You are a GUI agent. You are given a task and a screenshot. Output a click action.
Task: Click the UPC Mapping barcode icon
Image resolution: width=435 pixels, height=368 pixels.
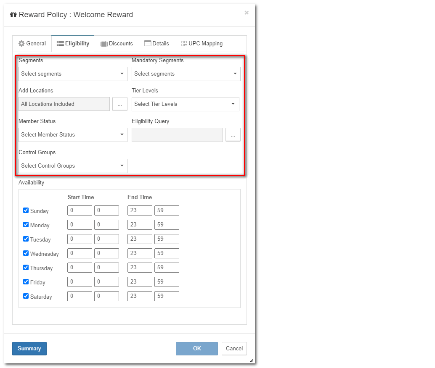tap(184, 44)
